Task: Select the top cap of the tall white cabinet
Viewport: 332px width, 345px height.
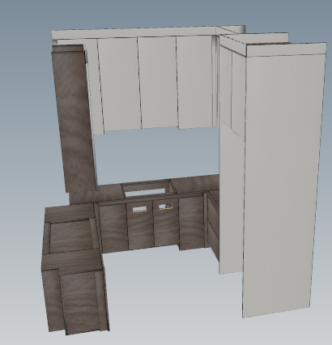Action: click(x=286, y=49)
